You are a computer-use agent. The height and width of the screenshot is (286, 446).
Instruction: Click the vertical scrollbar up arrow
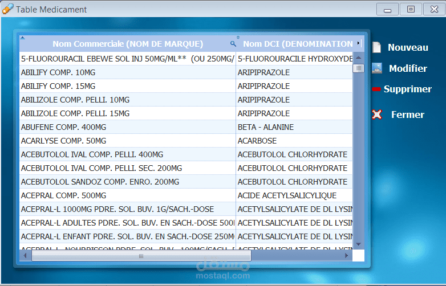coord(358,58)
